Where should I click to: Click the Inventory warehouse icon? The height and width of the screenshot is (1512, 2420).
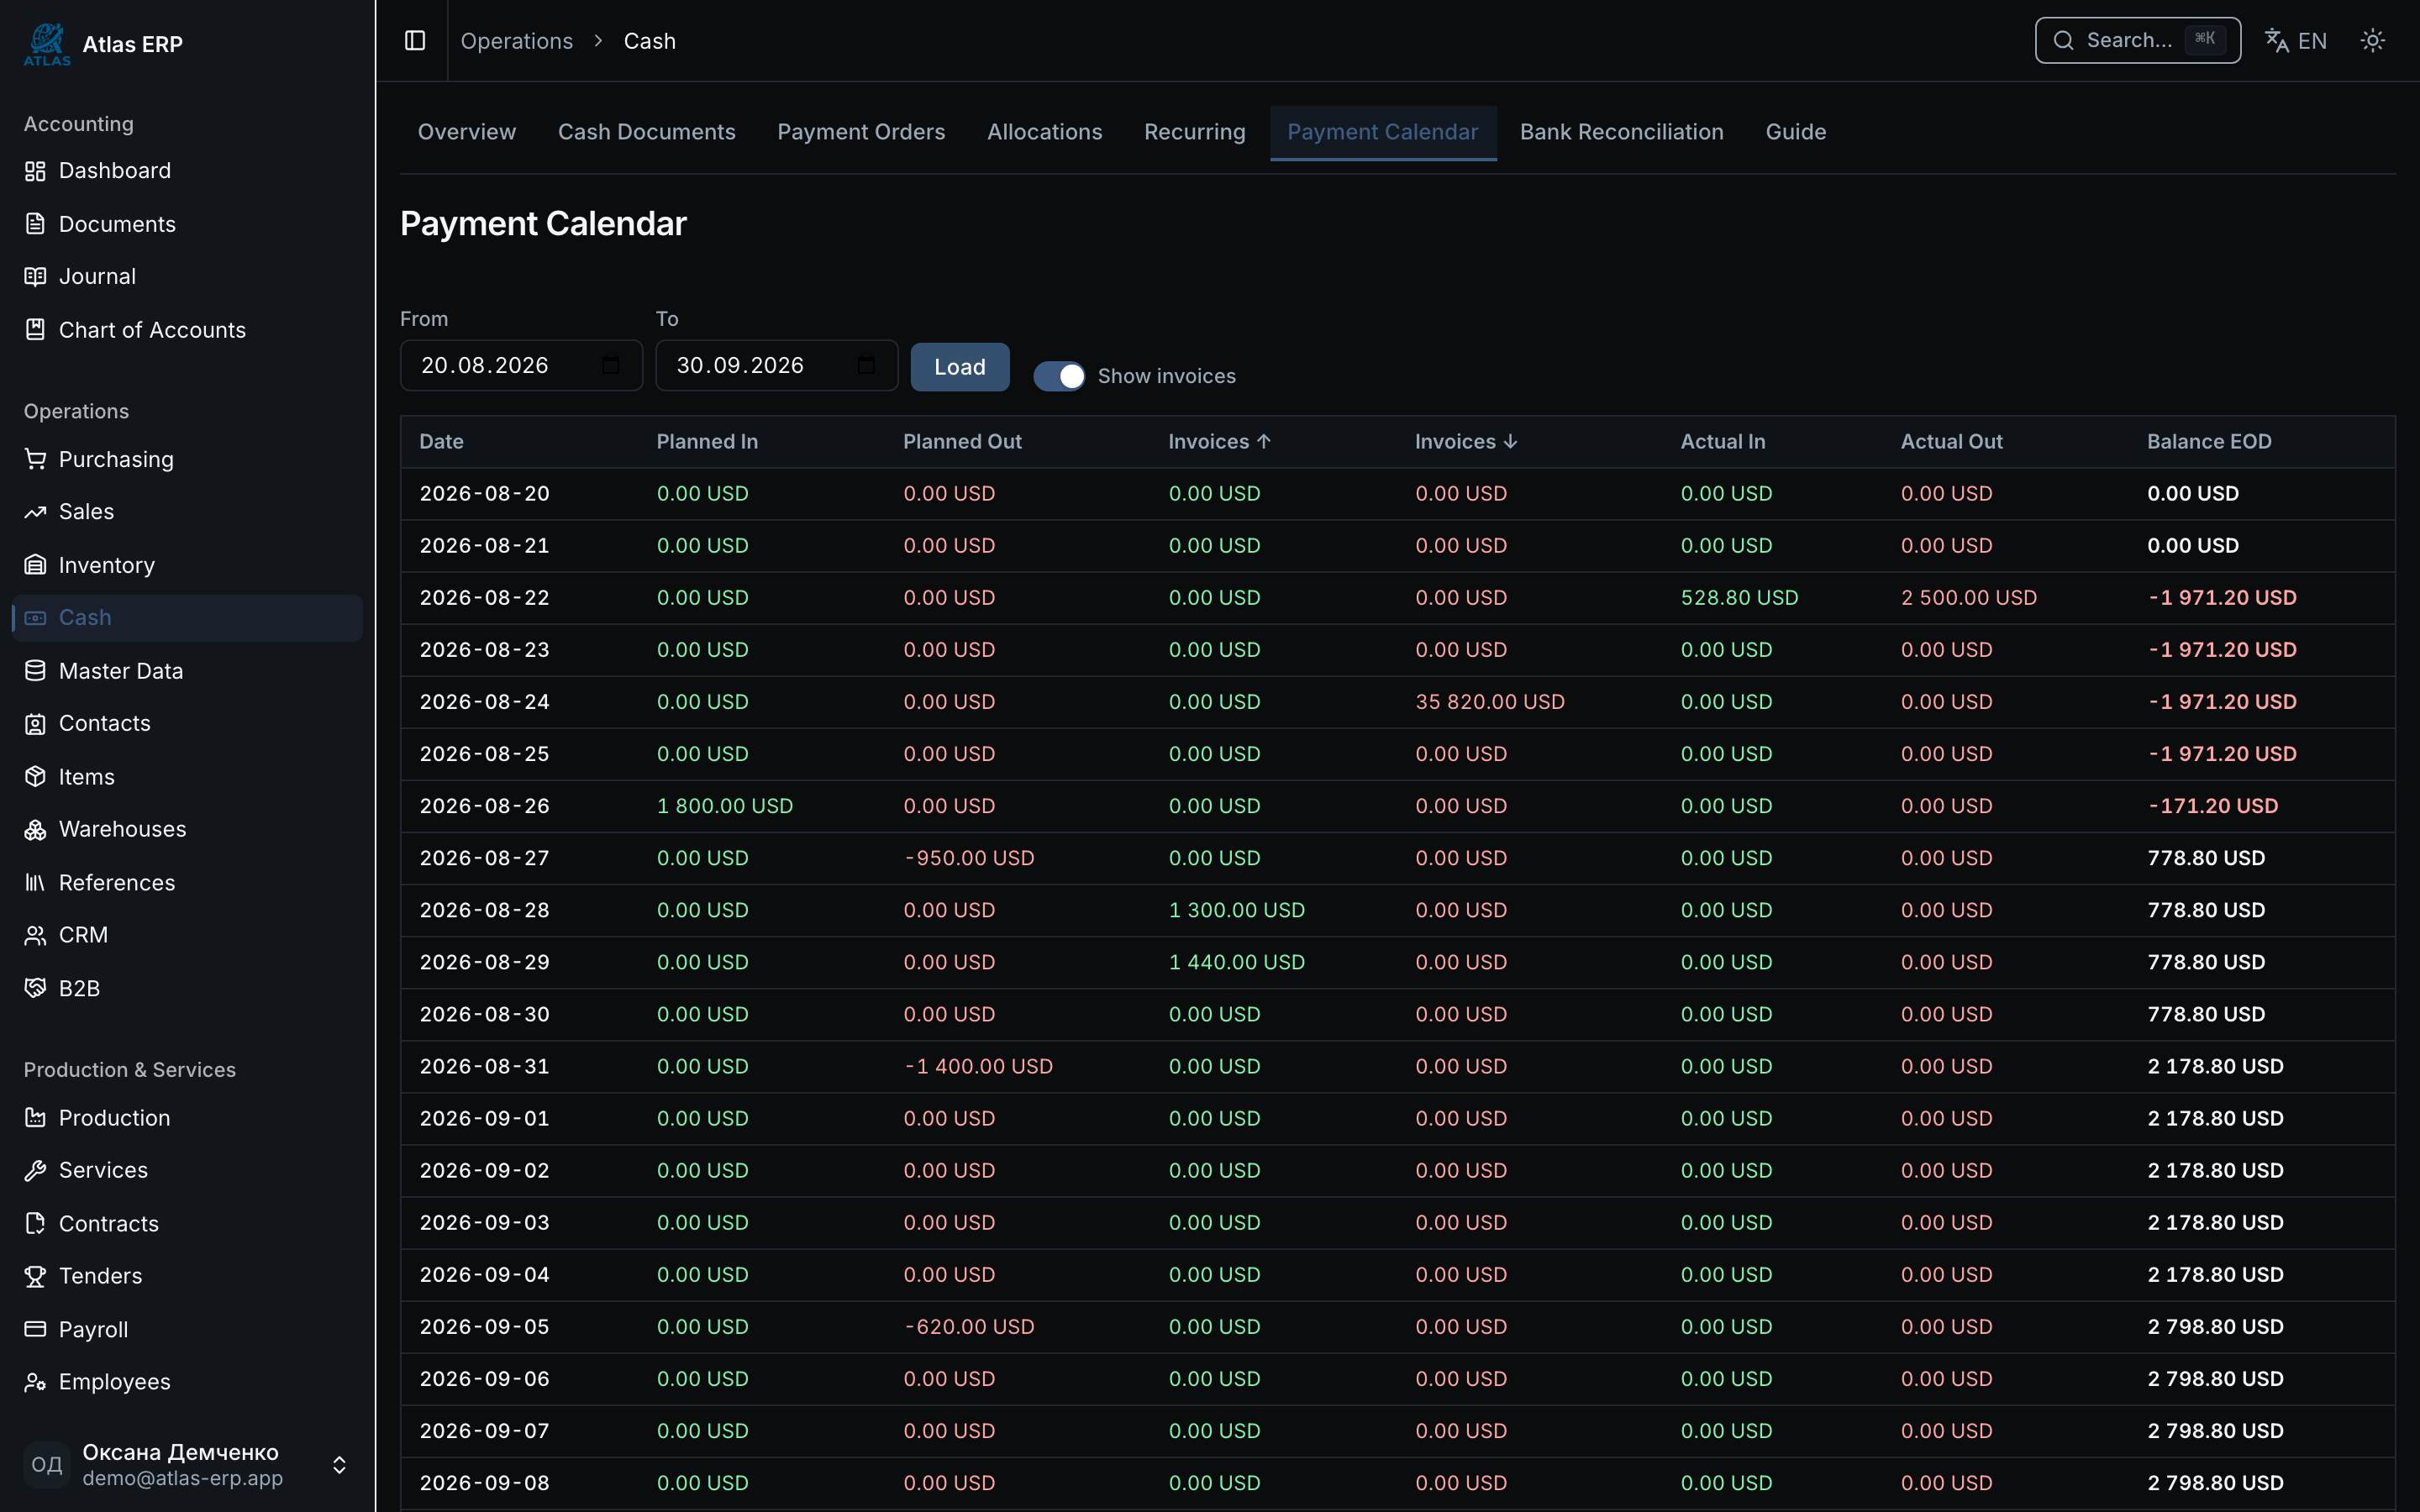[x=35, y=565]
